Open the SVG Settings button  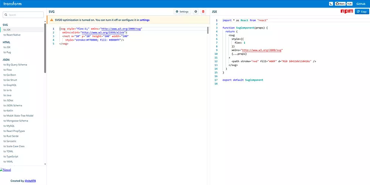[x=182, y=11]
